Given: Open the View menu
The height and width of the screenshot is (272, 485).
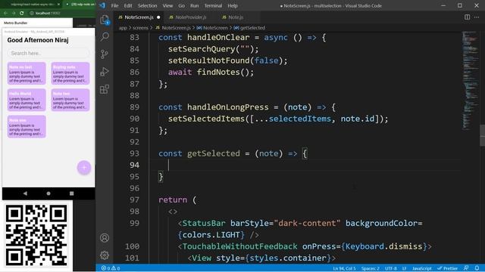Looking at the screenshot, I should pyautogui.click(x=167, y=5).
